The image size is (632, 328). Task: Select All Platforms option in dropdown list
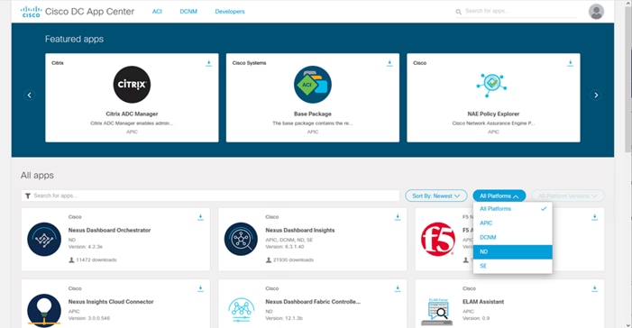click(513, 209)
